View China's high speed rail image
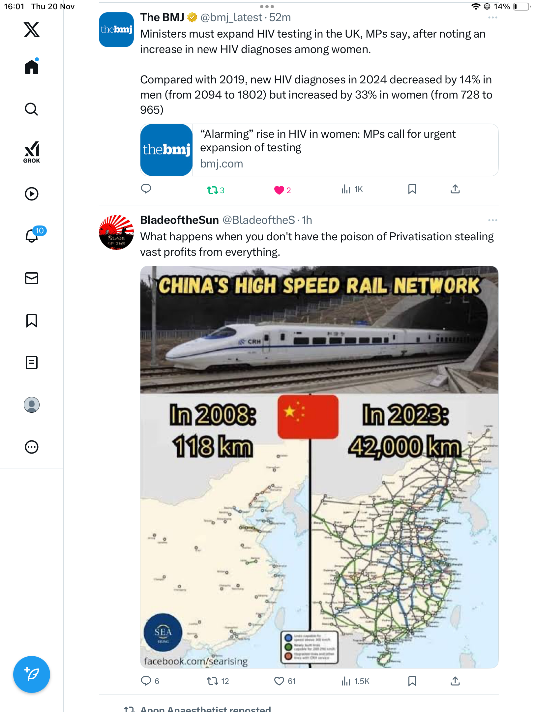 click(x=319, y=467)
